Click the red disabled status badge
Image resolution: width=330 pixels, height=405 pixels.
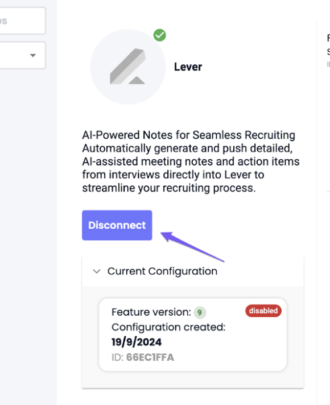(x=263, y=311)
